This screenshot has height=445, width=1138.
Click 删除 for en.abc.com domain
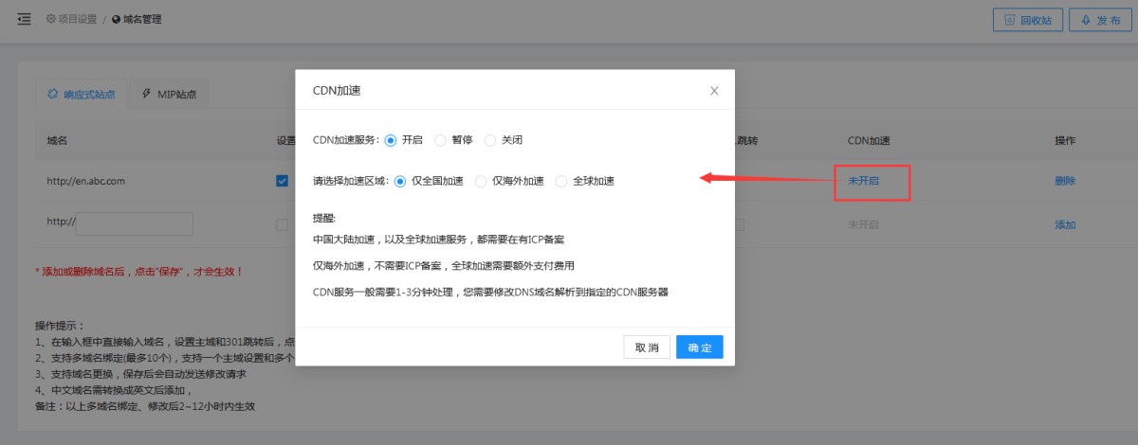coord(1065,181)
